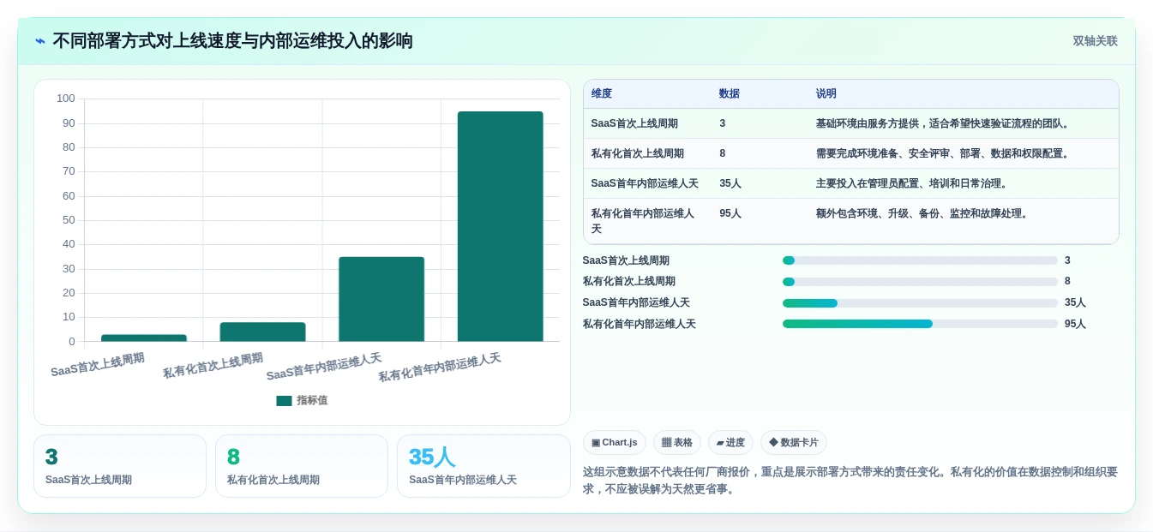Click the 95人 progress value label
The width and height of the screenshot is (1153, 532).
point(1075,324)
